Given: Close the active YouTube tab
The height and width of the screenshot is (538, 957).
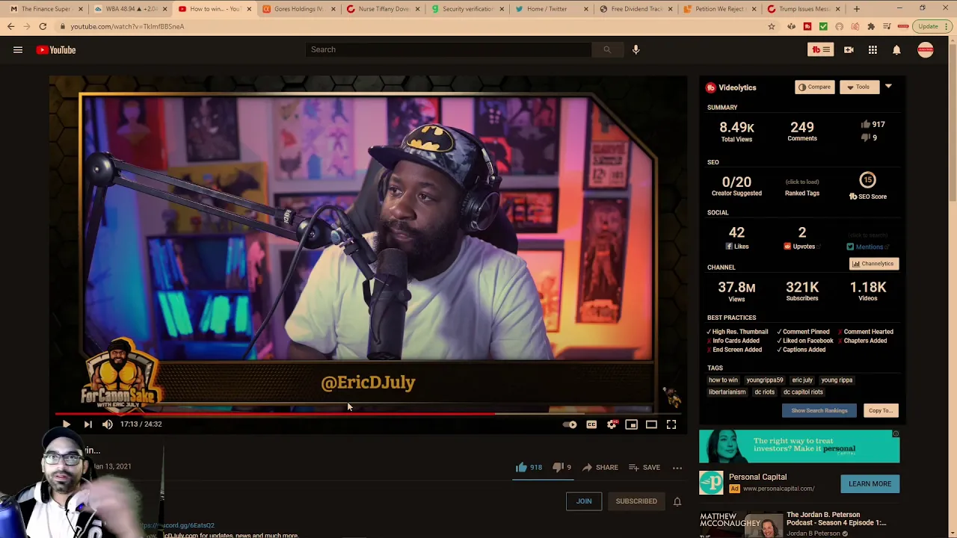Looking at the screenshot, I should [x=249, y=9].
